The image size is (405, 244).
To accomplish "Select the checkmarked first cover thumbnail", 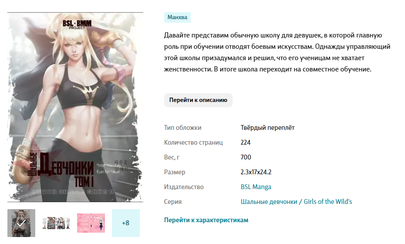I will pos(21,223).
